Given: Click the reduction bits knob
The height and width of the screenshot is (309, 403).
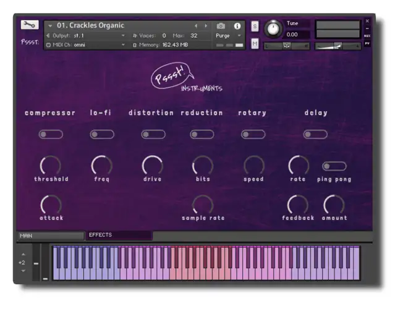Looking at the screenshot, I should coord(203,166).
